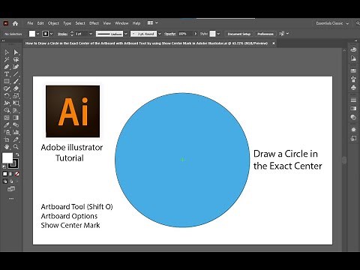This screenshot has width=360, height=270.
Task: Go to Home screen icon
Action: (15, 23)
